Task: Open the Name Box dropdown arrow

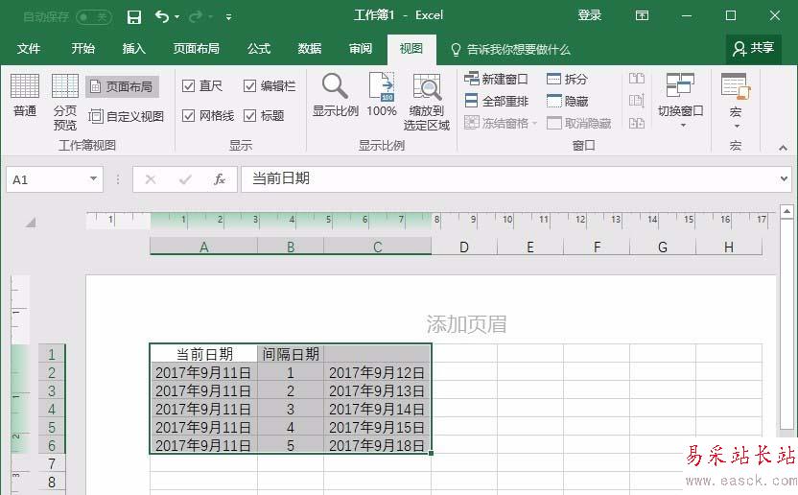Action: (93, 178)
